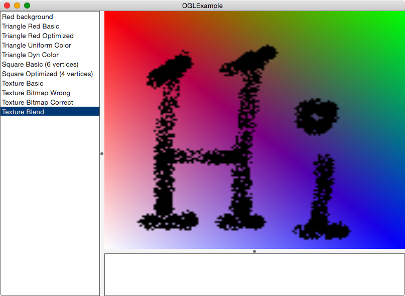Click the horizontal splitter below the render view
Viewport: 405px width, 296px height.
coord(254,251)
